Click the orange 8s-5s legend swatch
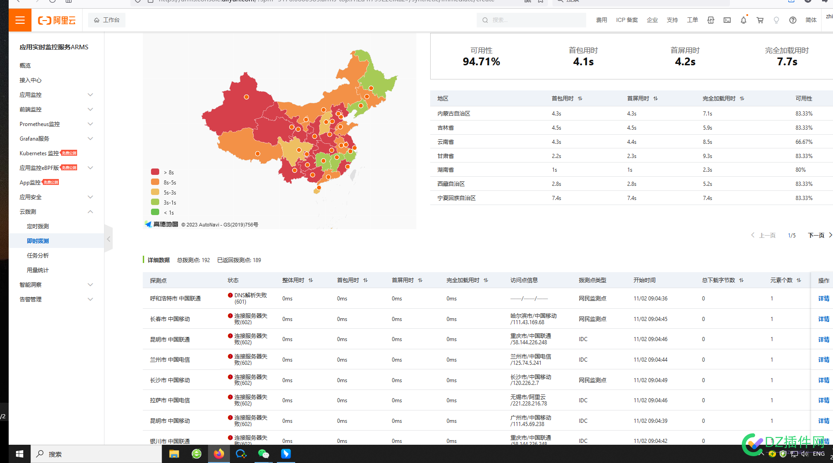This screenshot has height=463, width=833. 155,182
